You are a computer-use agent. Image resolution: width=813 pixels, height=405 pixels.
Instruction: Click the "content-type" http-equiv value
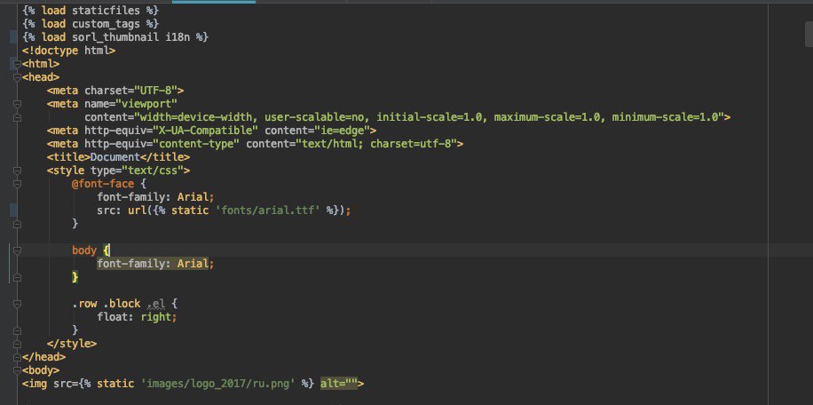[x=196, y=144]
